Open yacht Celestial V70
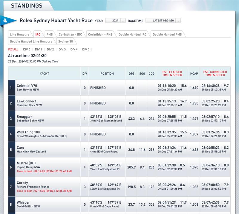This screenshot has height=214, width=239. [x=27, y=86]
